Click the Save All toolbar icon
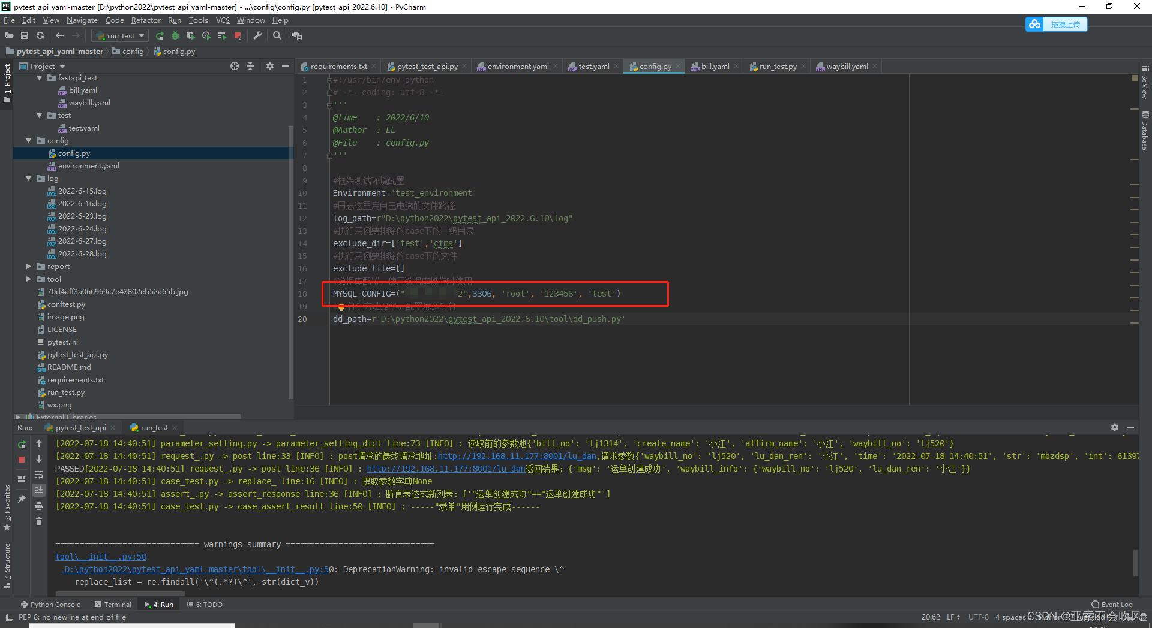Screen dimensions: 1152x628 click(25, 36)
